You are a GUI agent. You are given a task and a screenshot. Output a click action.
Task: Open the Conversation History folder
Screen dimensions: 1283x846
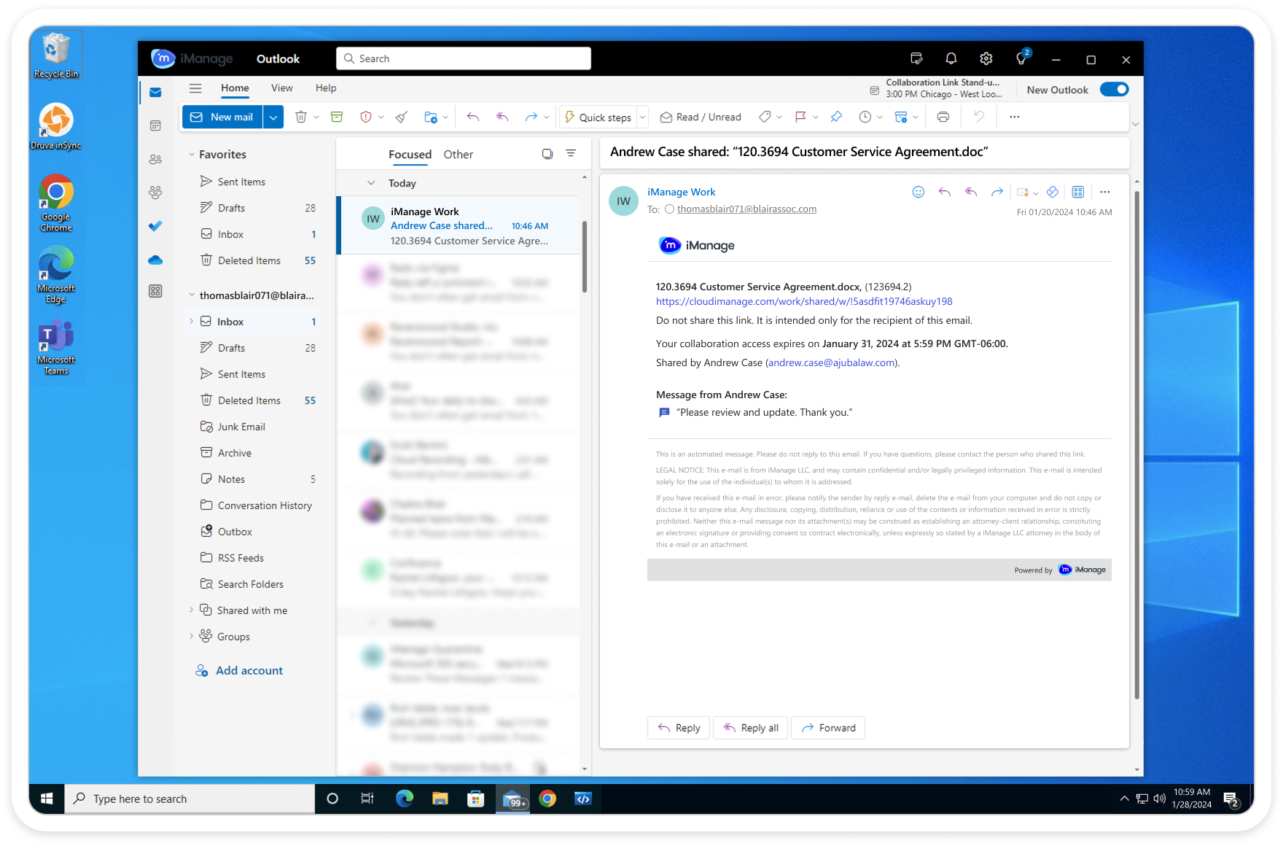[x=265, y=505]
